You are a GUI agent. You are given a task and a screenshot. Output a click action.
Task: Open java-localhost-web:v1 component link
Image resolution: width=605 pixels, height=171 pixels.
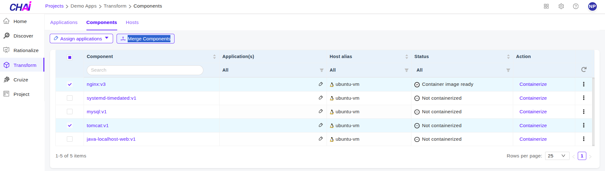click(x=111, y=139)
